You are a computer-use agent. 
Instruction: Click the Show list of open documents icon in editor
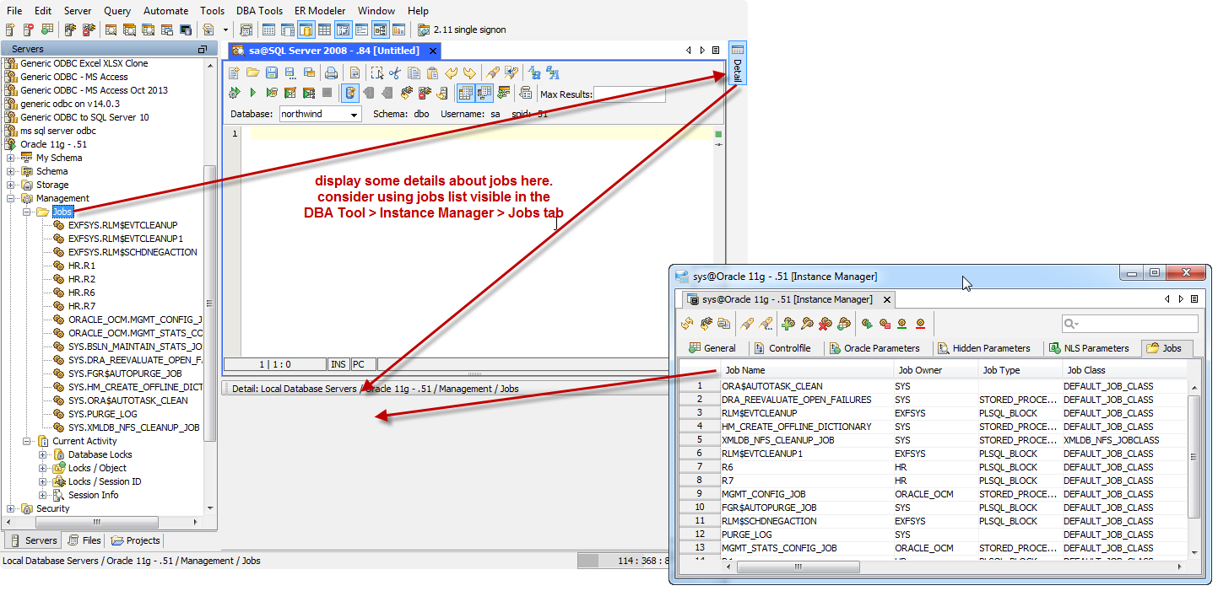click(716, 51)
